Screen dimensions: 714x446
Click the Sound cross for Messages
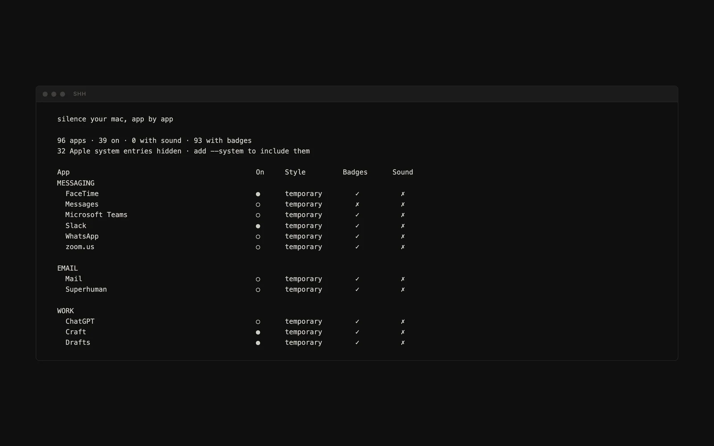click(403, 204)
